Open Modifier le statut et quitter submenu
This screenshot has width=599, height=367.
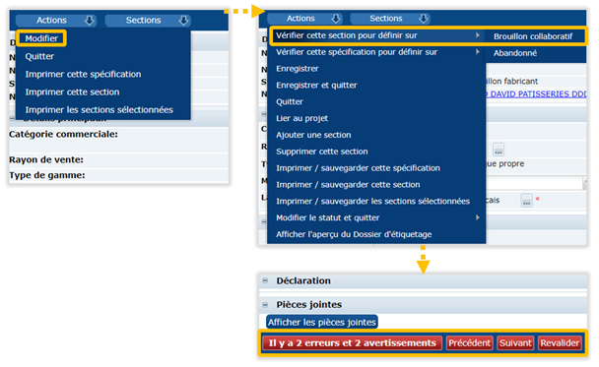[376, 217]
